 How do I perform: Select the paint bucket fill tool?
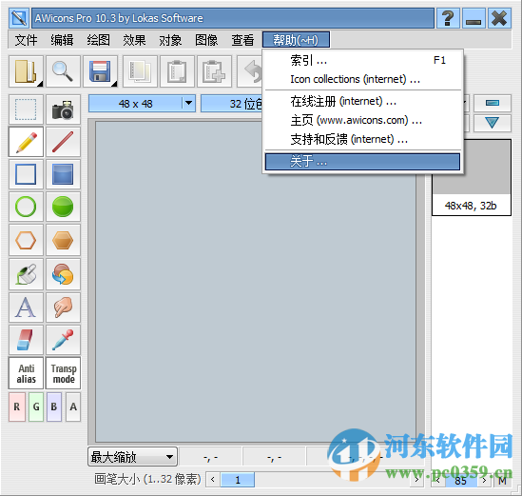click(26, 274)
